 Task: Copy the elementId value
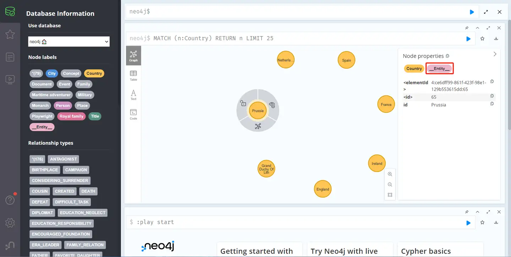click(492, 81)
